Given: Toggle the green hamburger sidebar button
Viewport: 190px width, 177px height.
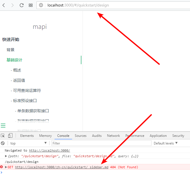Looking at the screenshot, I should 3,126.
